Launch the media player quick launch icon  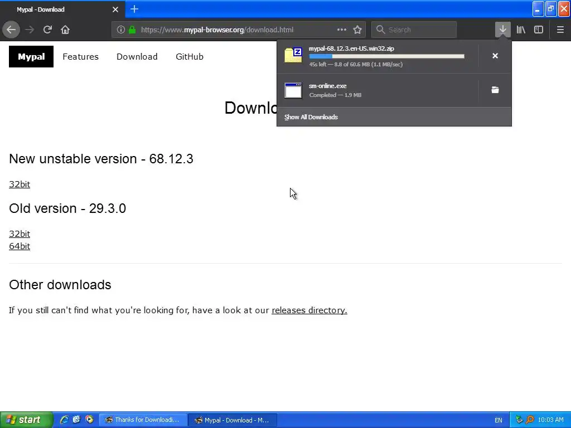click(x=89, y=420)
